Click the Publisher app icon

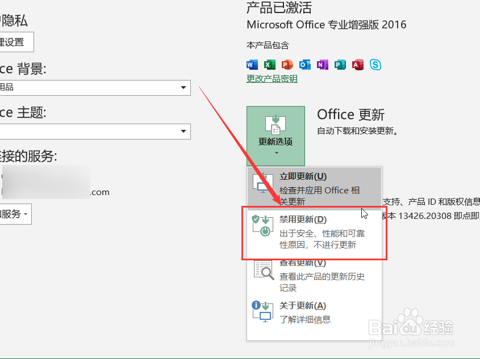[340, 65]
